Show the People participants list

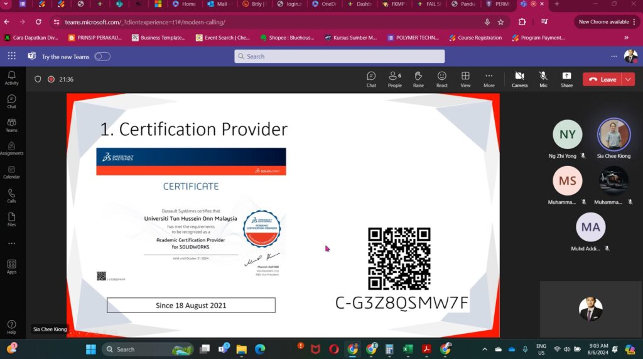395,79
